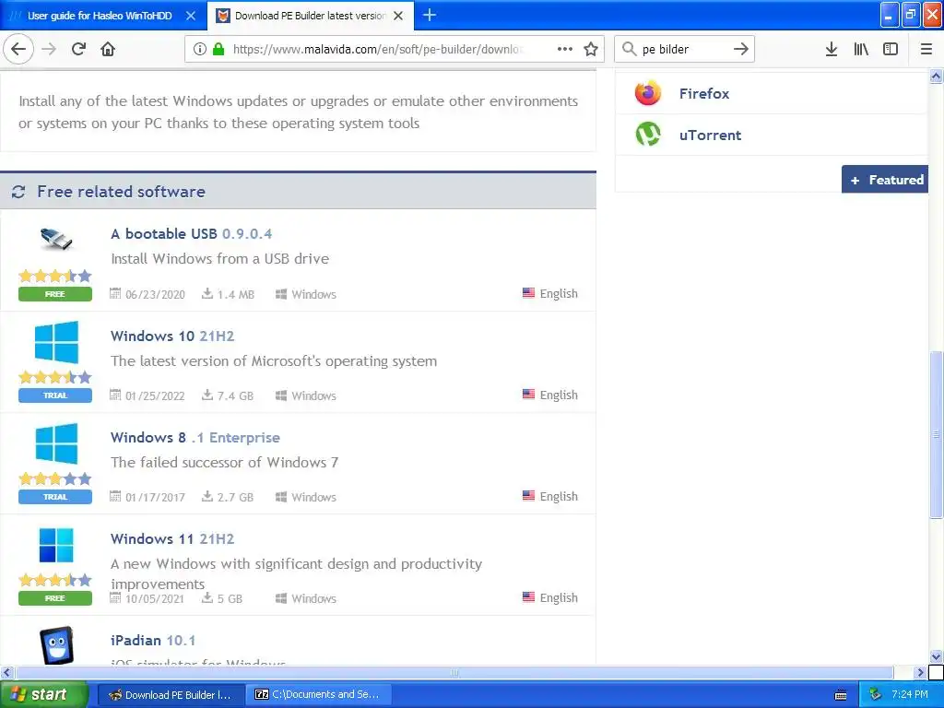944x708 pixels.
Task: Click the vertical scrollbar thumb
Action: tap(937, 435)
